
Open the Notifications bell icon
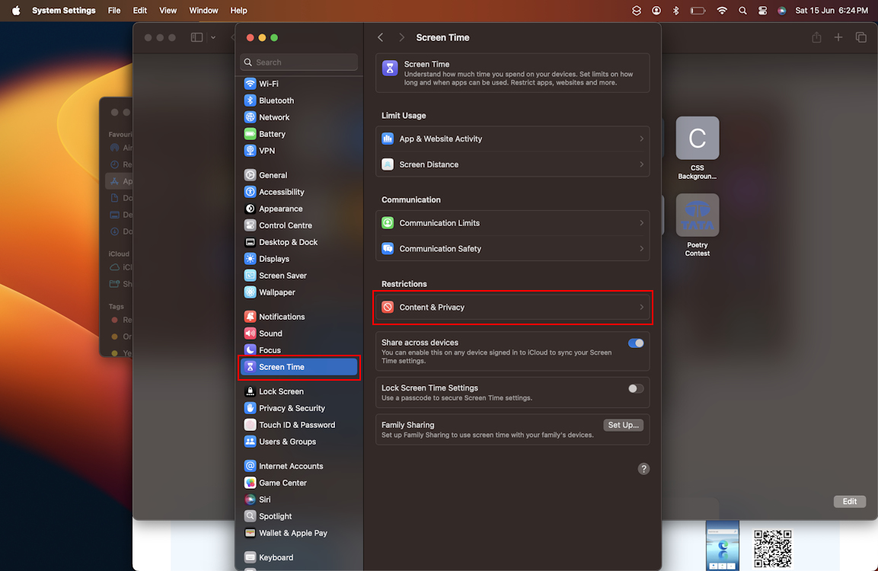[250, 316]
